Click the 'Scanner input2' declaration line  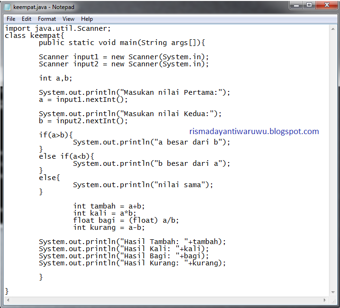(x=124, y=64)
